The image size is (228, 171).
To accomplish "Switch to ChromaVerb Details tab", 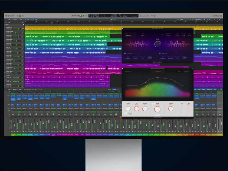I will click(x=187, y=71).
